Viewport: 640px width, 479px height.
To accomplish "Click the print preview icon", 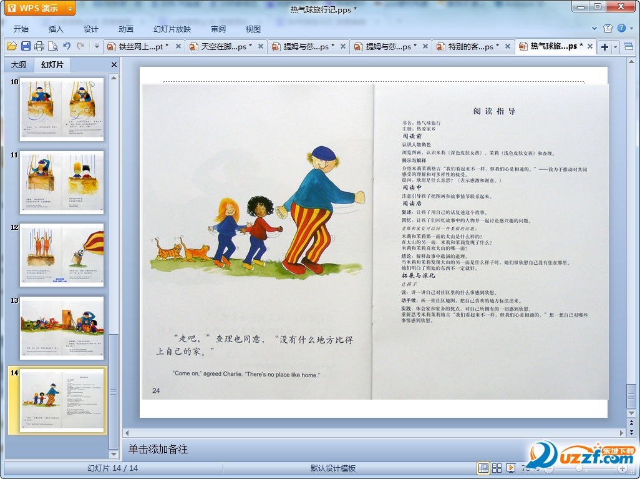I will 52,46.
